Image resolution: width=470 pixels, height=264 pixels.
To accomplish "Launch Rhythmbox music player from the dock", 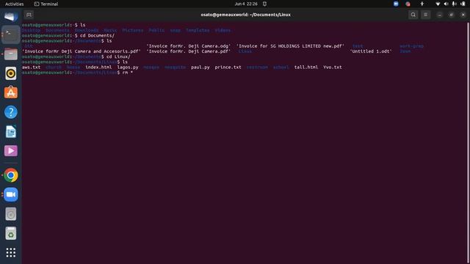I will 11,73.
